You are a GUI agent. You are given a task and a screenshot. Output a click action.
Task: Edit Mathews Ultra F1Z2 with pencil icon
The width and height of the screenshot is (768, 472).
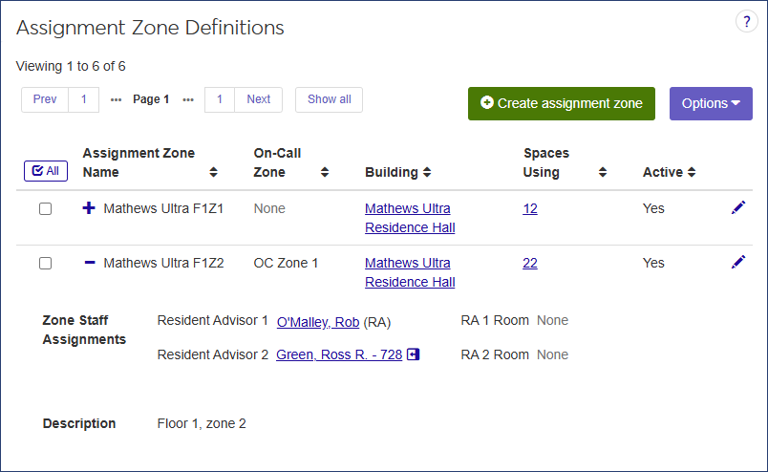738,262
